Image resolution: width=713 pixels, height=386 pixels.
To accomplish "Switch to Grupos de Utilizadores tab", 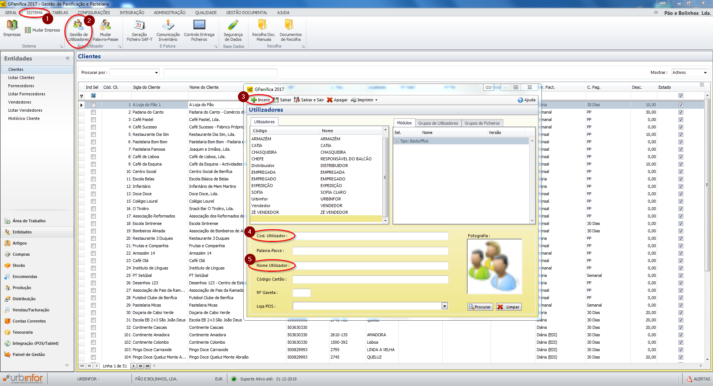I will tap(438, 123).
